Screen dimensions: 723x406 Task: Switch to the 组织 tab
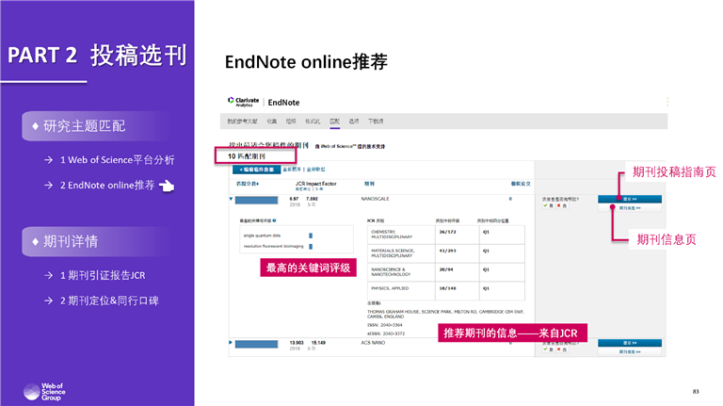point(291,122)
